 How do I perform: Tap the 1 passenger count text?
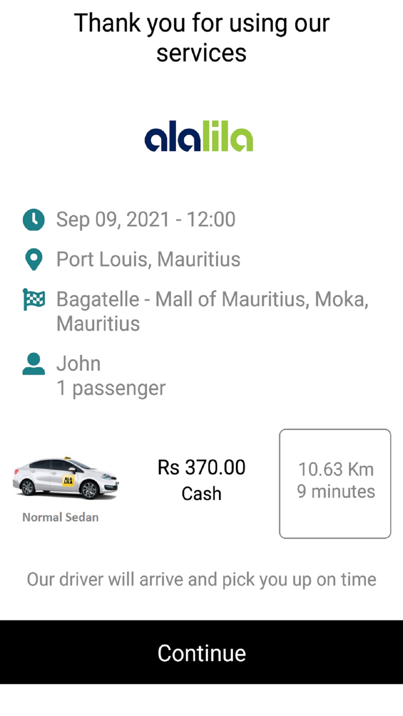point(111,387)
